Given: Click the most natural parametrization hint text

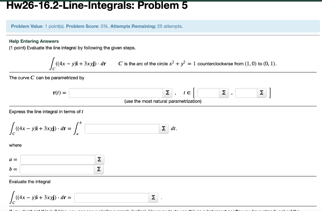Looking at the screenshot, I should 162,101.
